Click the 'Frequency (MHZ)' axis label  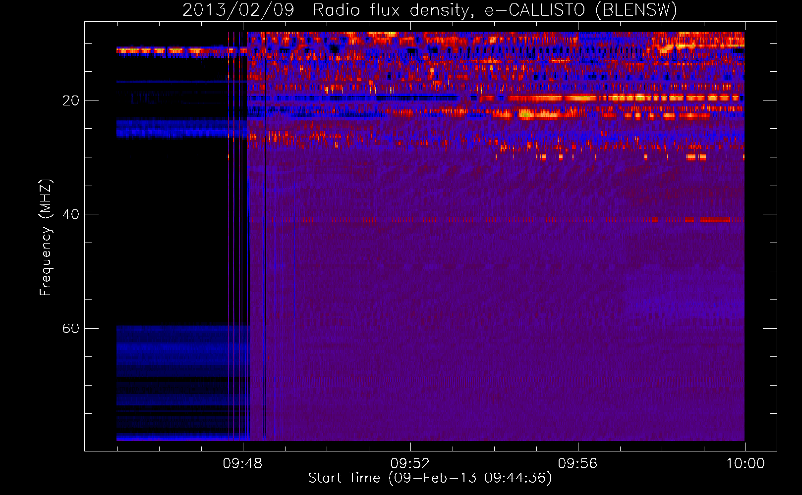[46, 238]
